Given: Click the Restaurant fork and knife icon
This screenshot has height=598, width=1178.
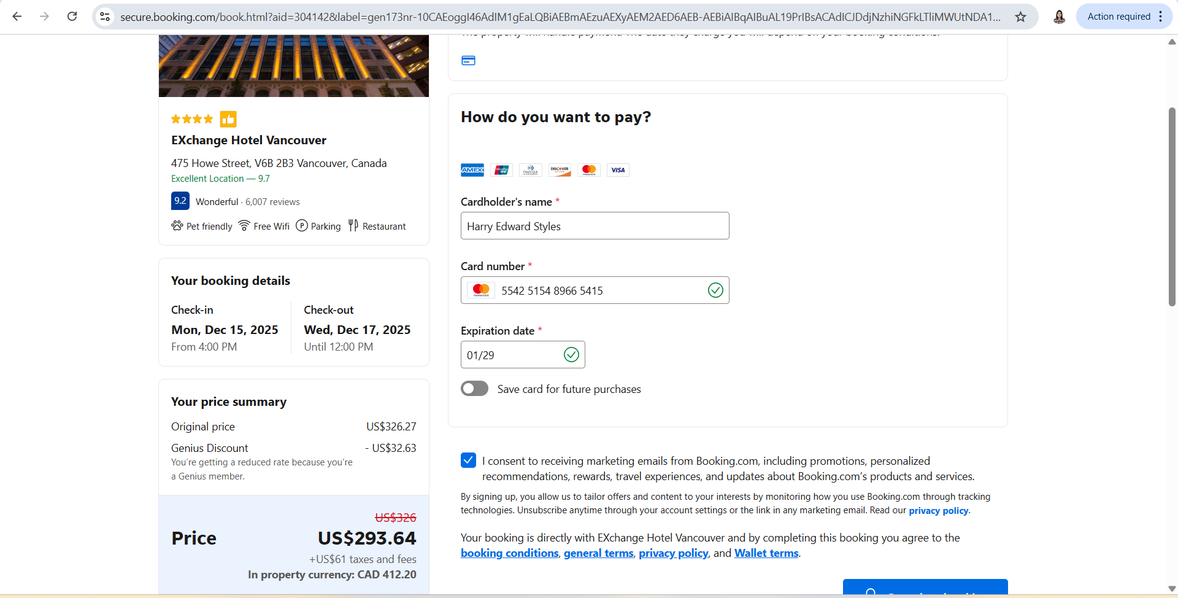Looking at the screenshot, I should pyautogui.click(x=353, y=225).
